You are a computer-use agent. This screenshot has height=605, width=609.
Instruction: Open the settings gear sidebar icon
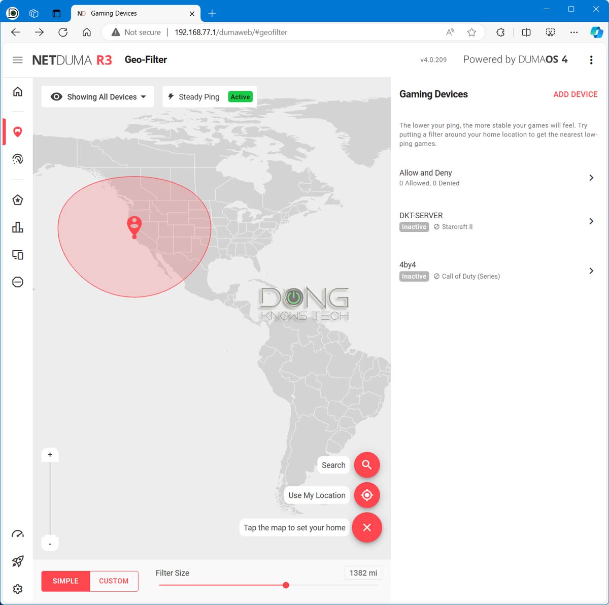tap(18, 589)
